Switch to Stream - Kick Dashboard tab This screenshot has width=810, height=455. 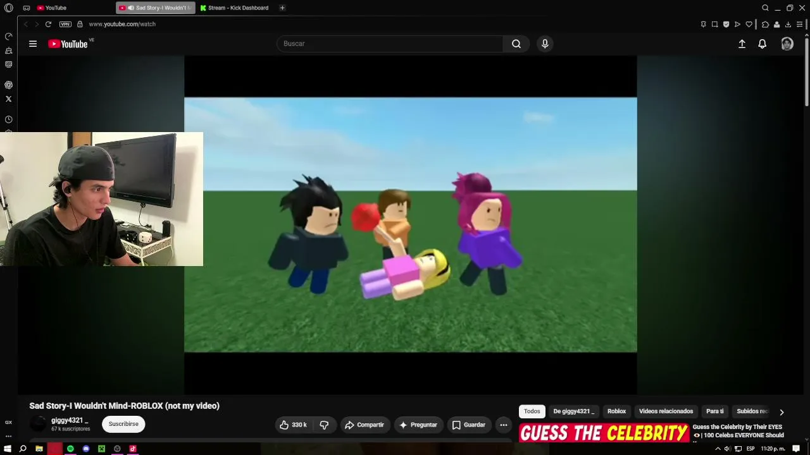pyautogui.click(x=235, y=8)
